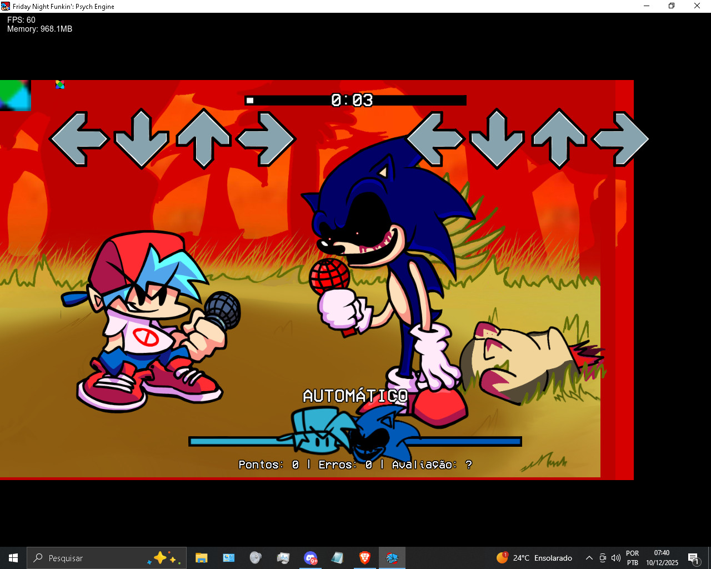
Task: Select the opponent's left arrow receptor
Action: 79,138
